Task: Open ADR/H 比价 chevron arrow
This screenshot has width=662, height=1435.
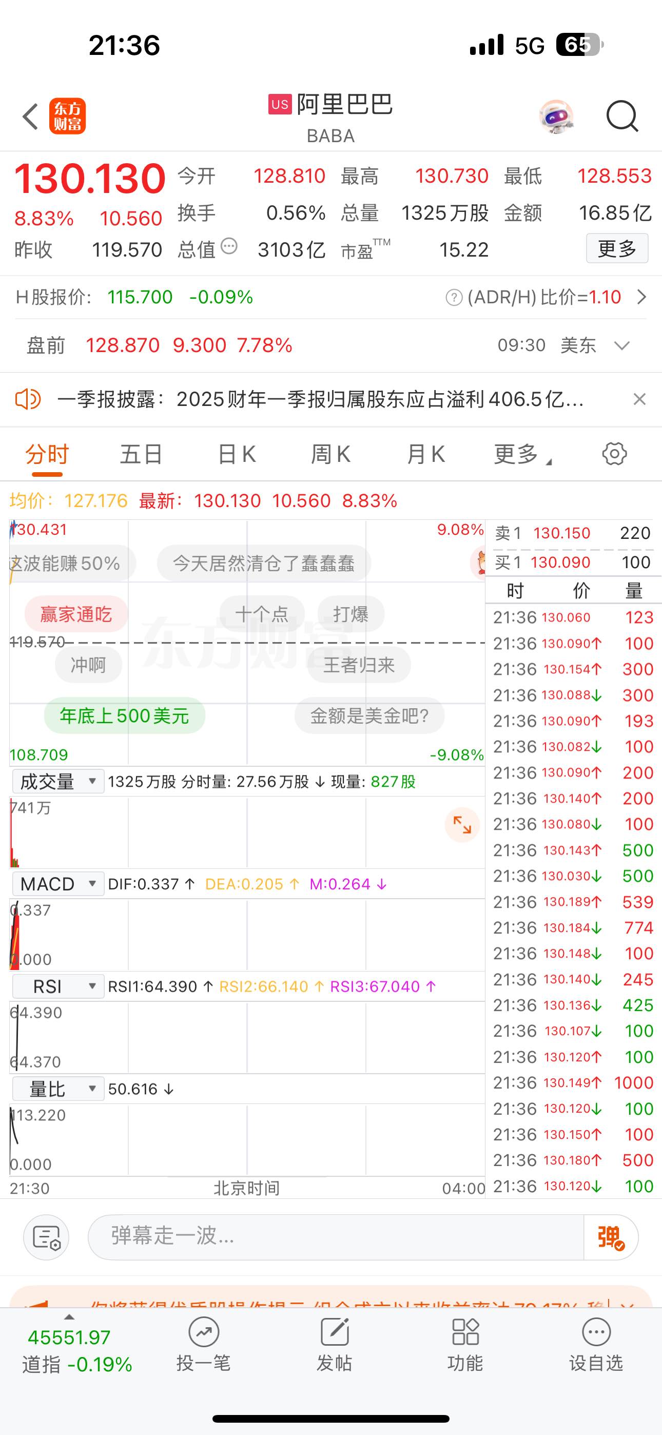Action: tap(641, 298)
